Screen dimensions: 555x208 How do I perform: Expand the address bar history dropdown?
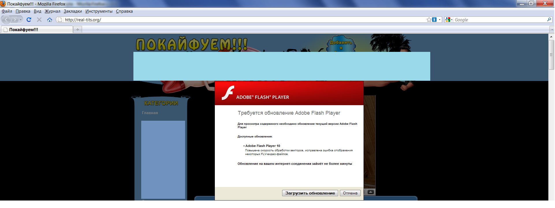point(439,20)
